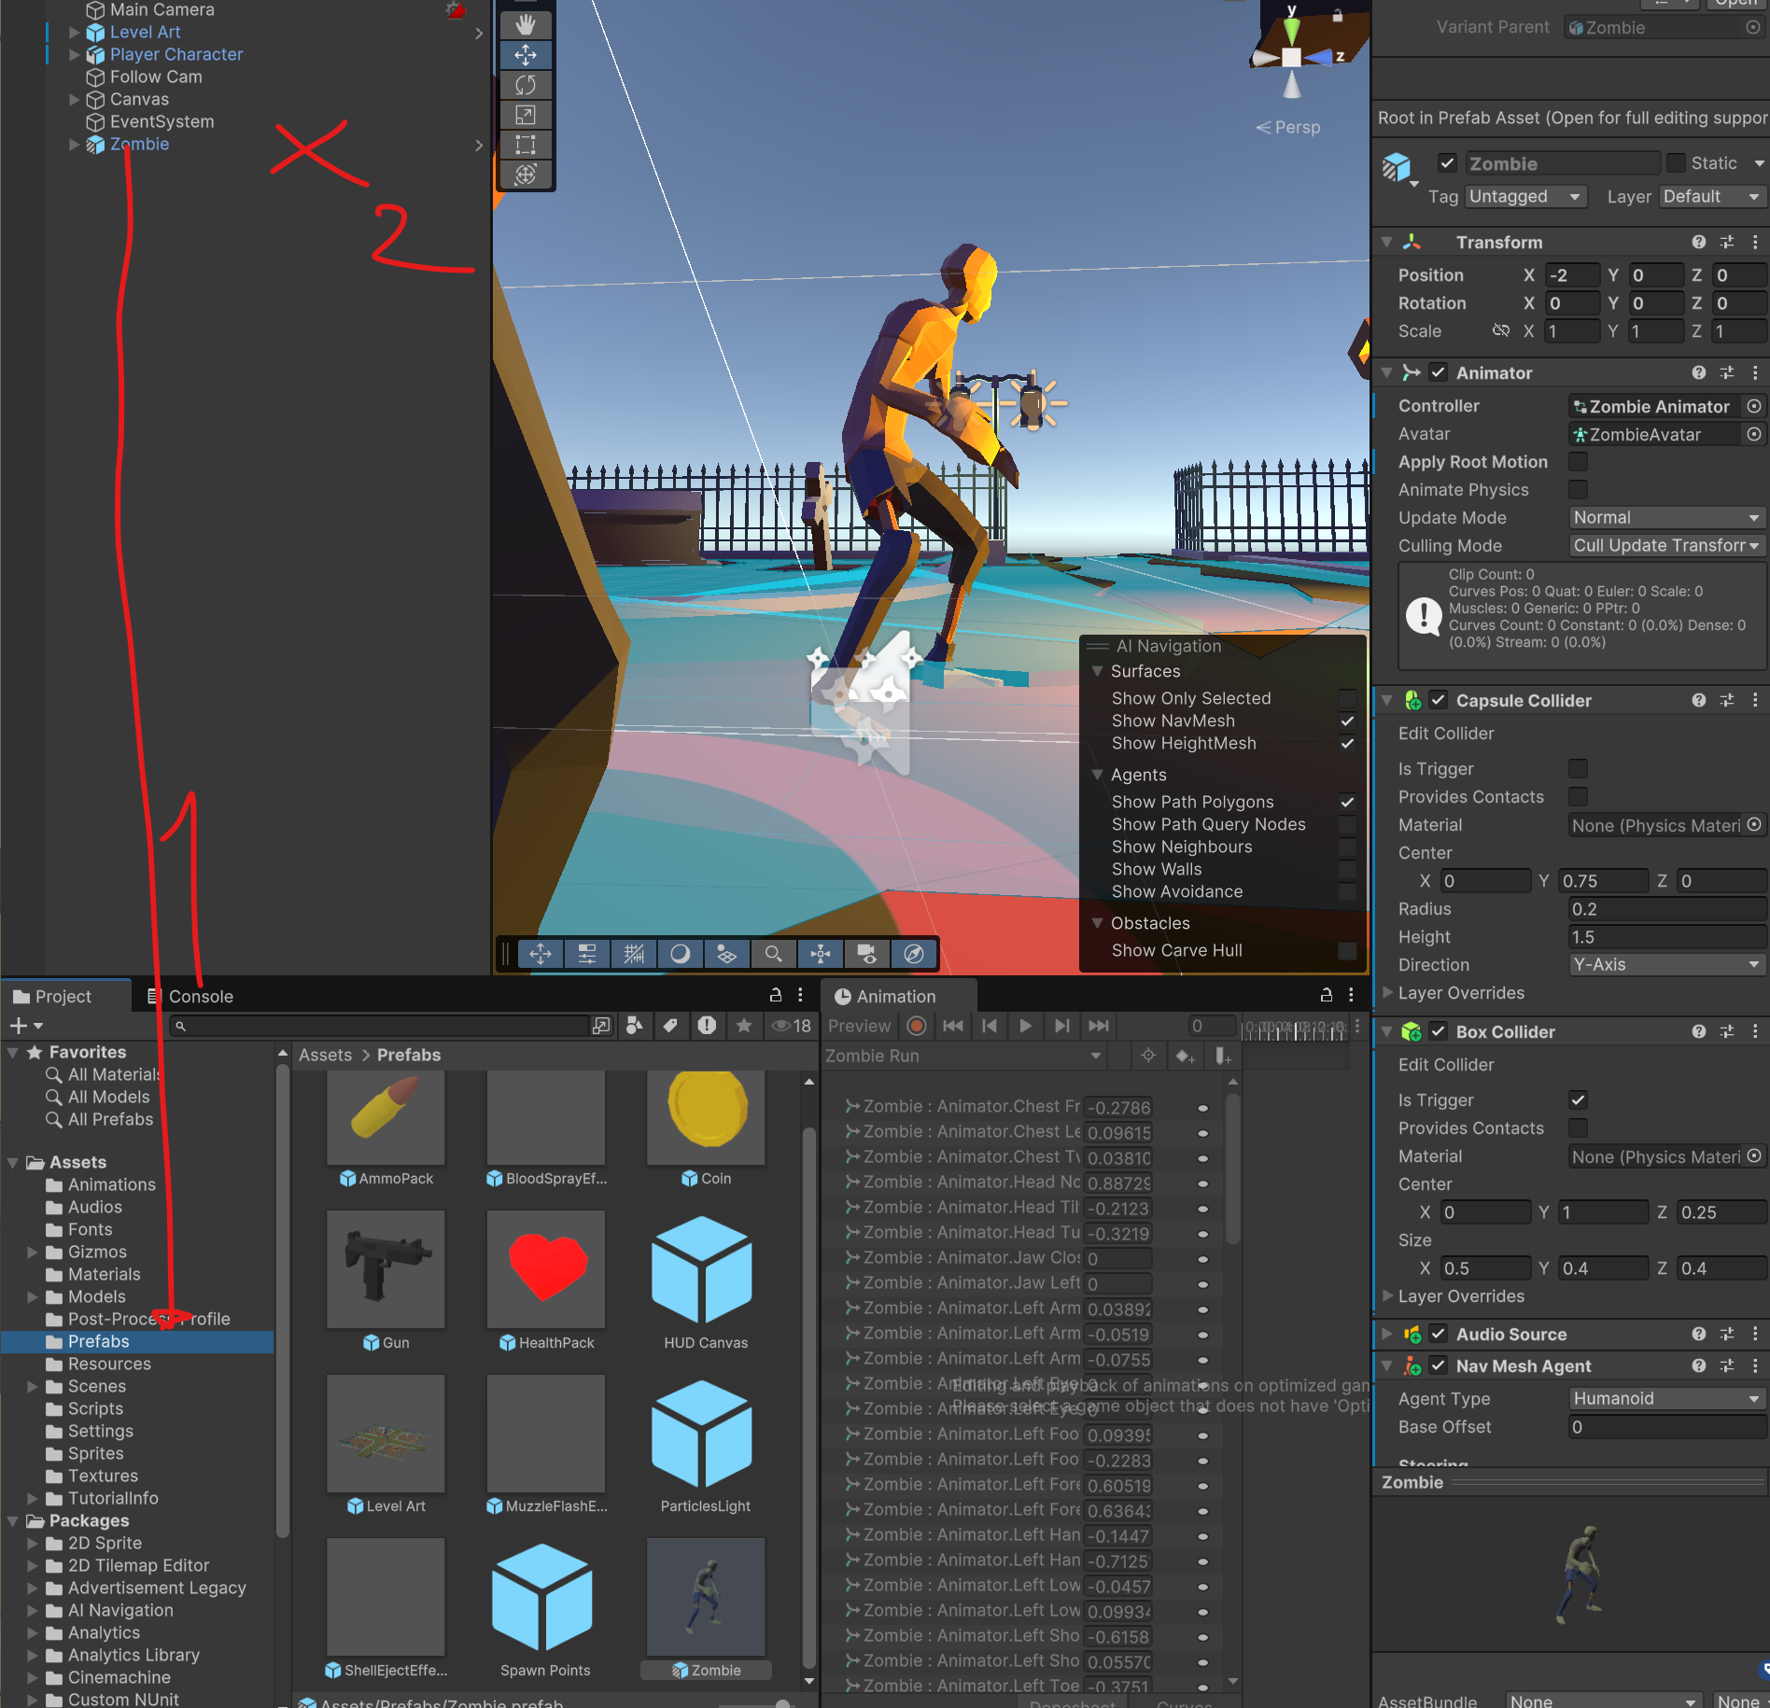Toggle Show Only Selected checkbox

[x=1347, y=698]
